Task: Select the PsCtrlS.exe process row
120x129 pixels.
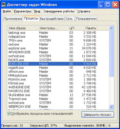Action: [x=53, y=60]
